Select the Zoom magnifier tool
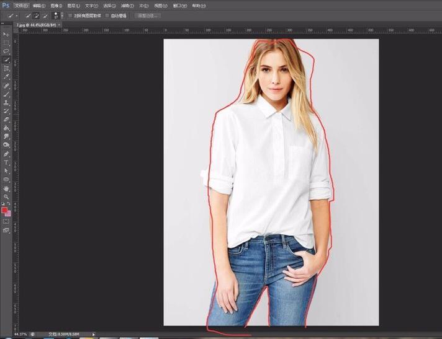 [6, 196]
